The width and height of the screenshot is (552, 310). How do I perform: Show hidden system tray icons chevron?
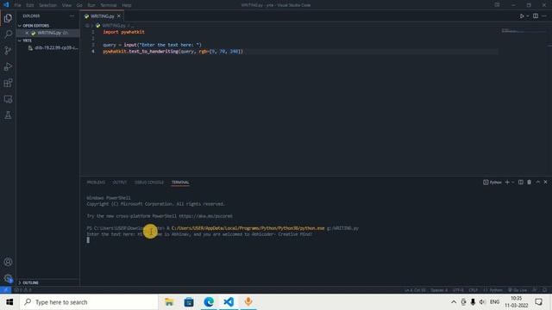tap(454, 302)
